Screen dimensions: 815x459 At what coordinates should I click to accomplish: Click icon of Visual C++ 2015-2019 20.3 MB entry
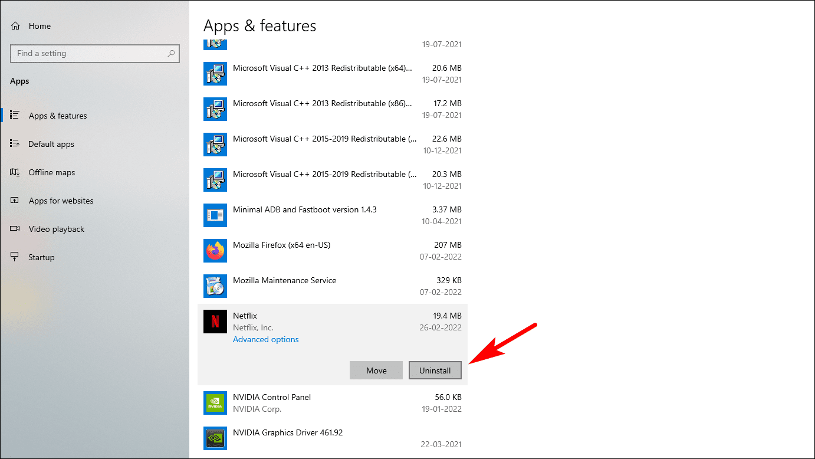point(215,180)
